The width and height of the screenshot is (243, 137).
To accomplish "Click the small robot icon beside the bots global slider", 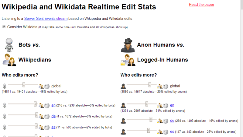I will pyautogui.click(x=4, y=86).
